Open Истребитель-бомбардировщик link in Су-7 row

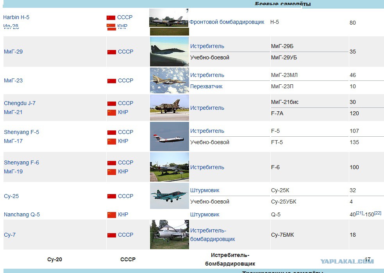pos(213,235)
